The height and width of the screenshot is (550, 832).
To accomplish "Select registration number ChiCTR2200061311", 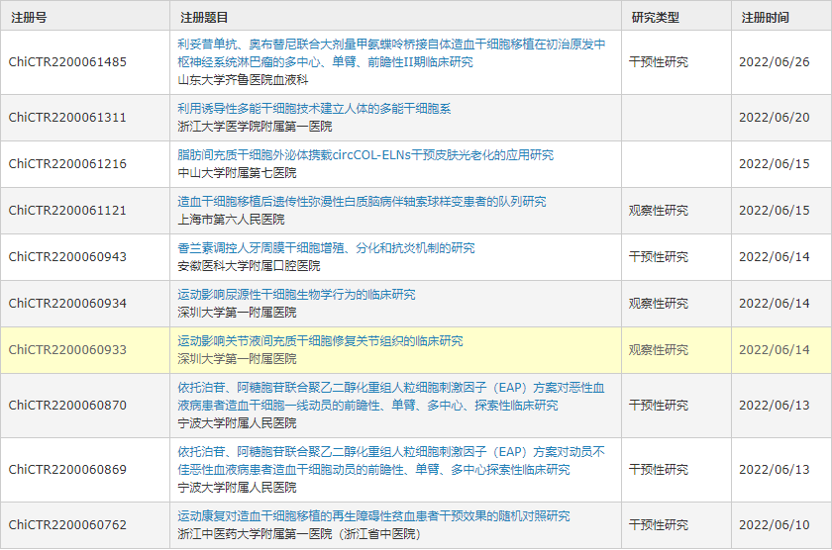I will click(67, 118).
